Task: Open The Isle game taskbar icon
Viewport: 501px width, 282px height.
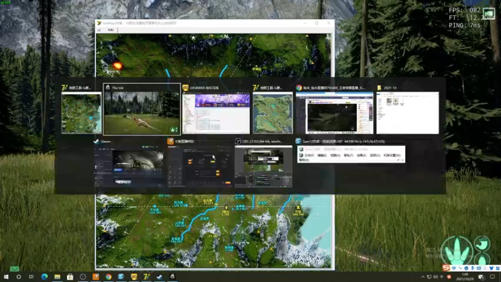Action: click(172, 277)
